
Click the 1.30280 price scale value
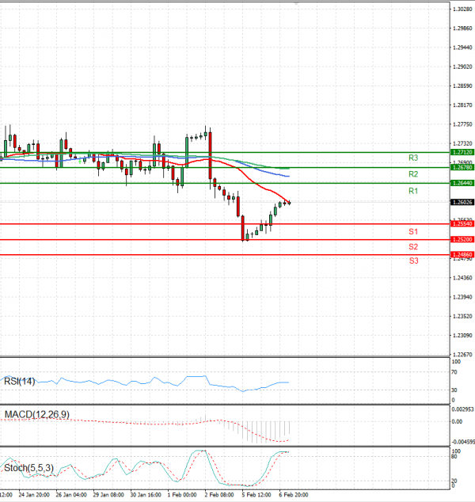[x=462, y=10]
